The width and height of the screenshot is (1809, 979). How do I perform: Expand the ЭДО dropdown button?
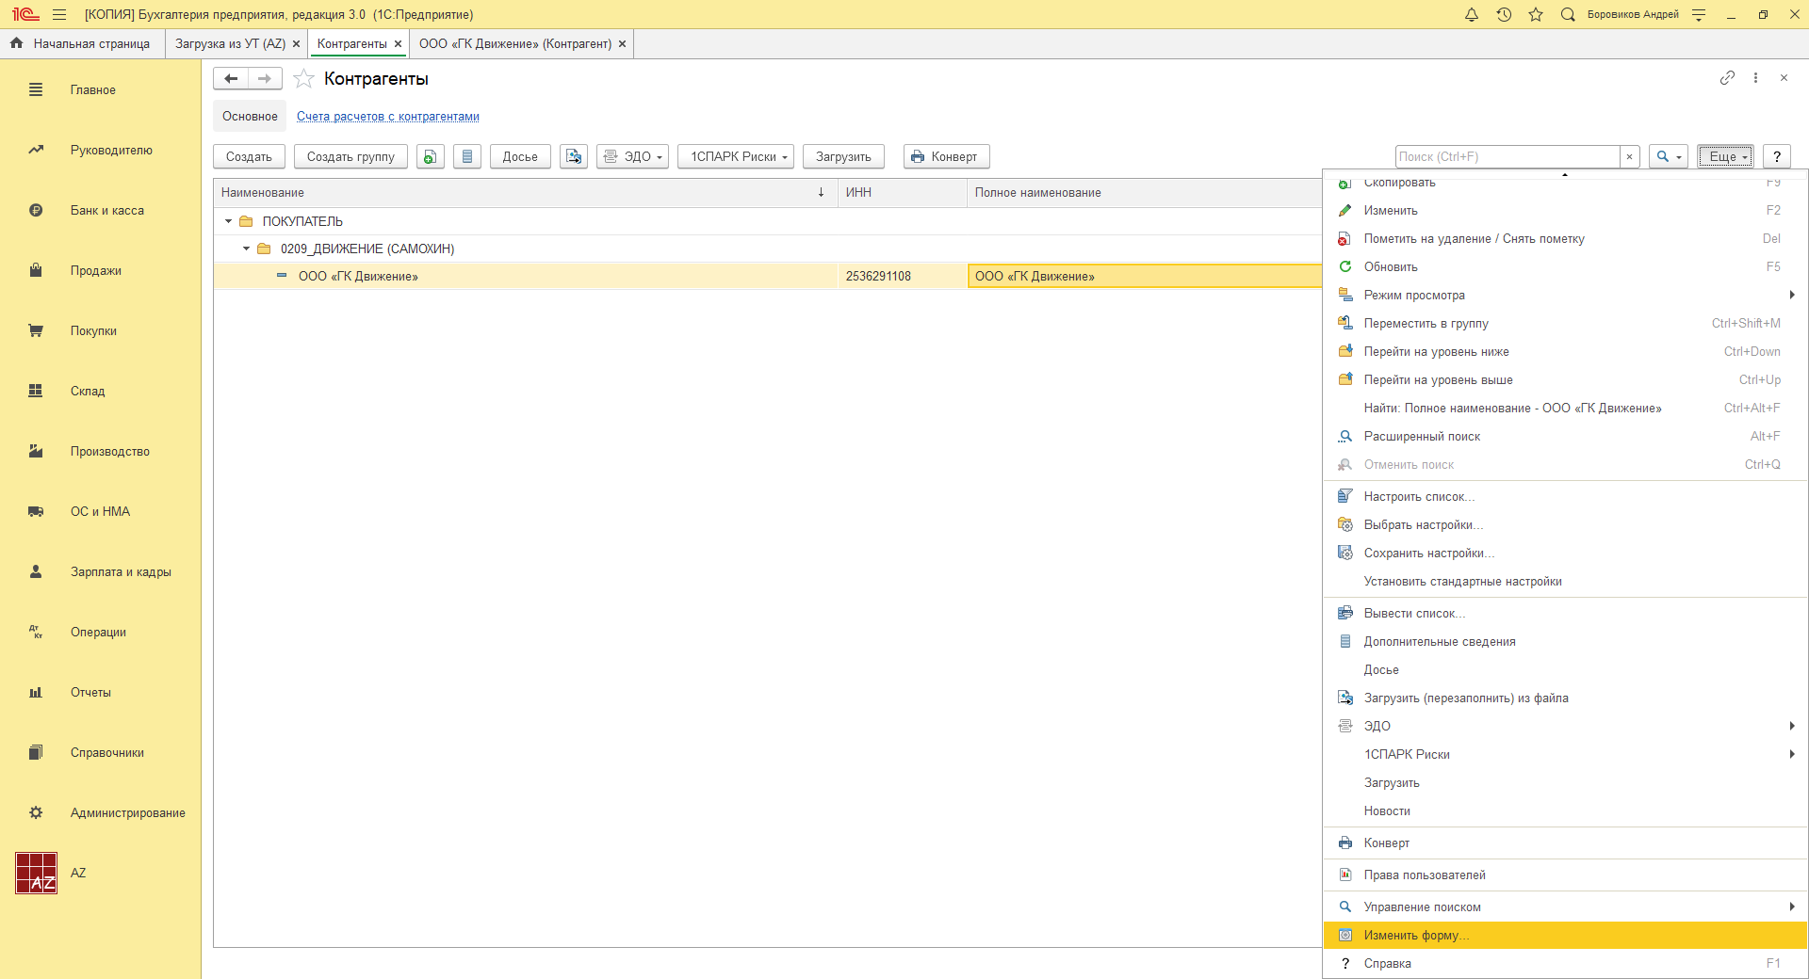[x=633, y=157]
